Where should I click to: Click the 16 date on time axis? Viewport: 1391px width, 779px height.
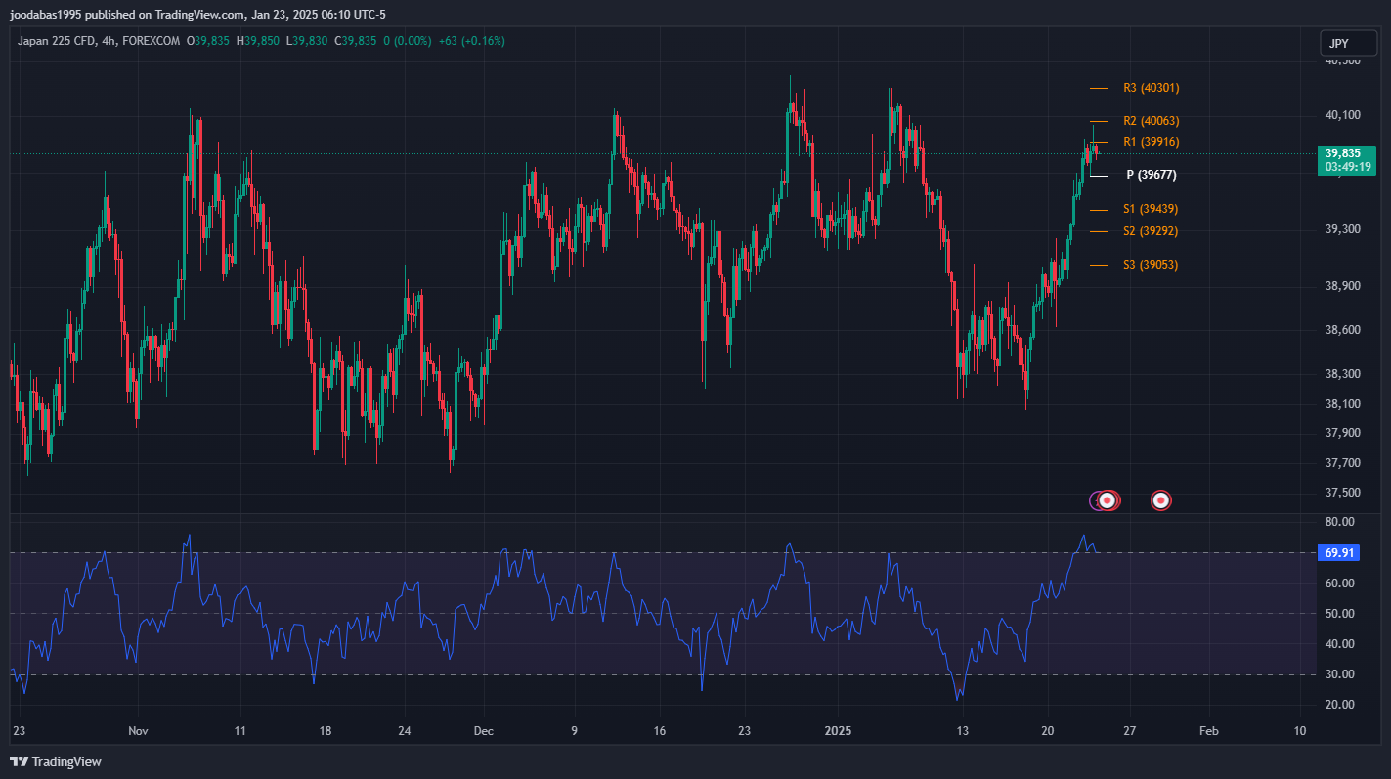(660, 731)
